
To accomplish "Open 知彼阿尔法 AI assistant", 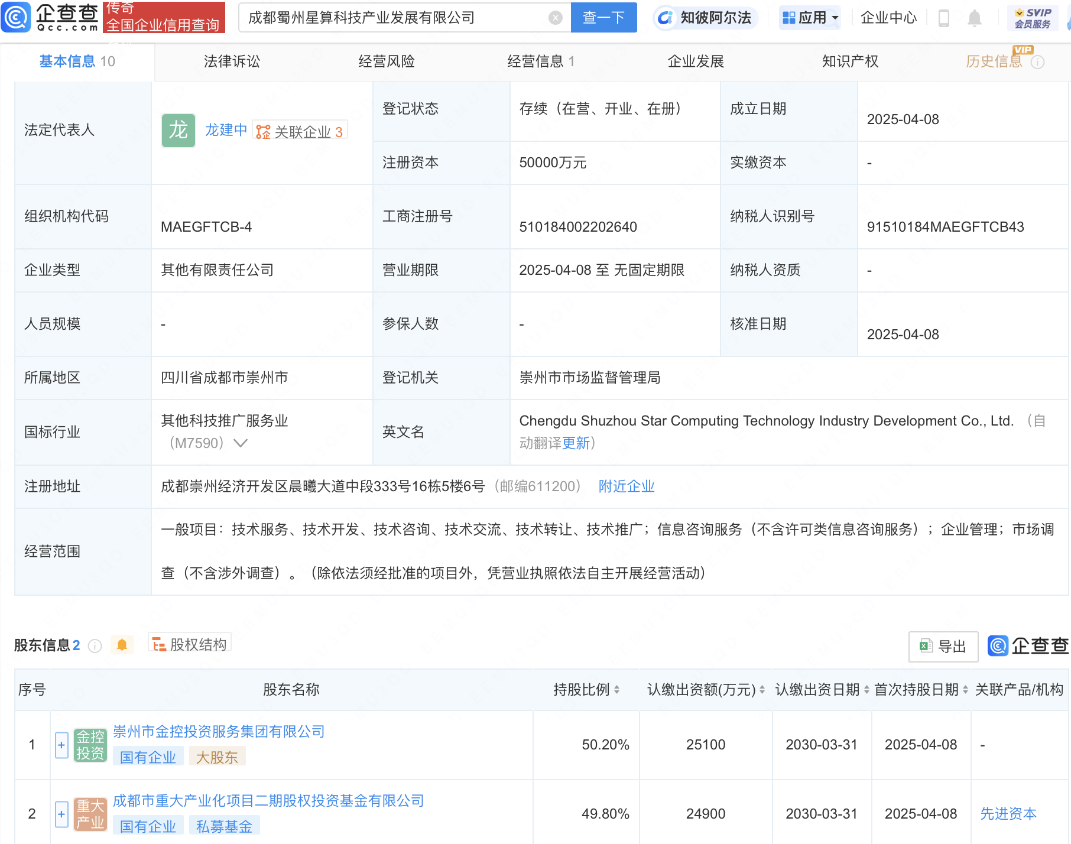I will click(x=705, y=18).
